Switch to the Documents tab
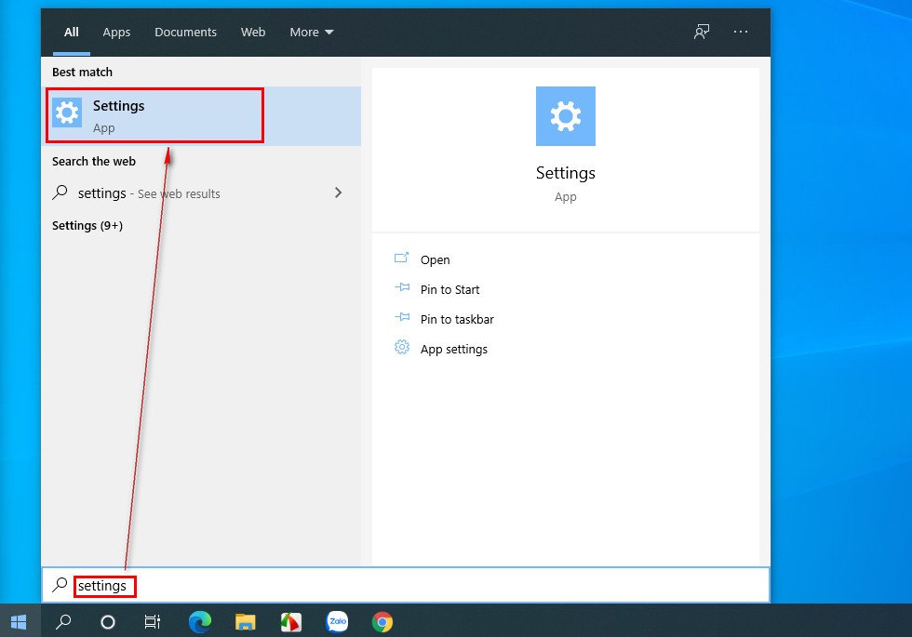Image resolution: width=912 pixels, height=637 pixels. pos(185,32)
